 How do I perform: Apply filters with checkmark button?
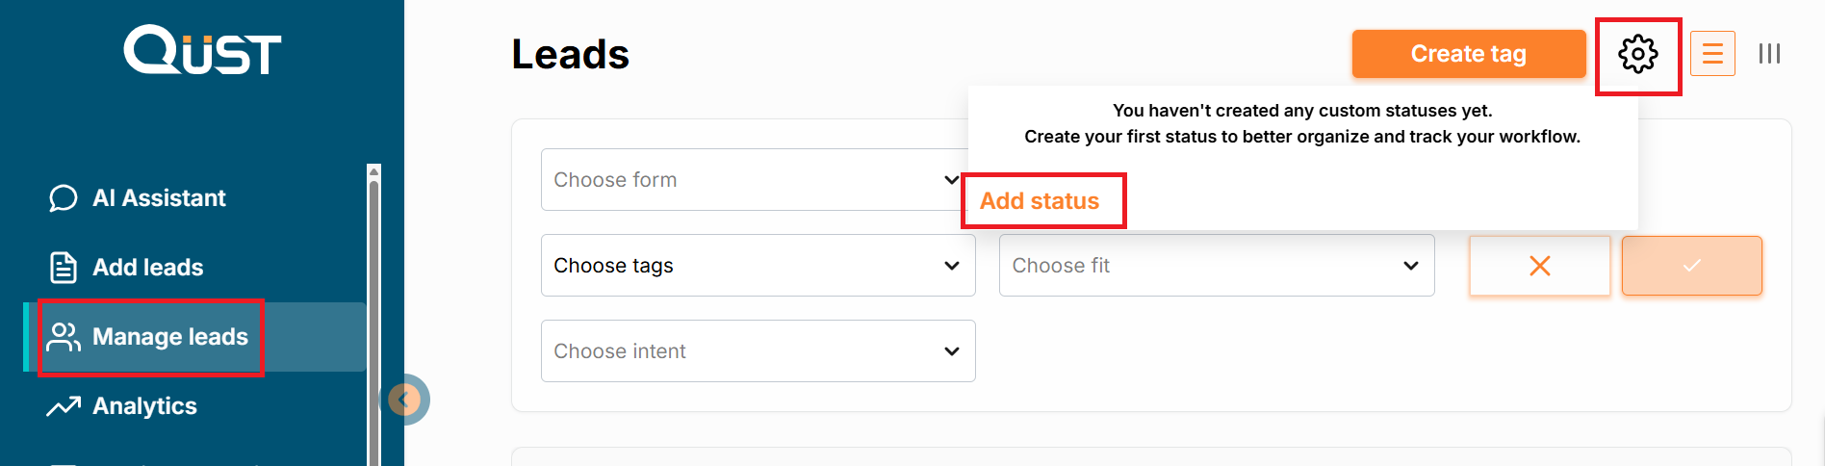[1691, 266]
